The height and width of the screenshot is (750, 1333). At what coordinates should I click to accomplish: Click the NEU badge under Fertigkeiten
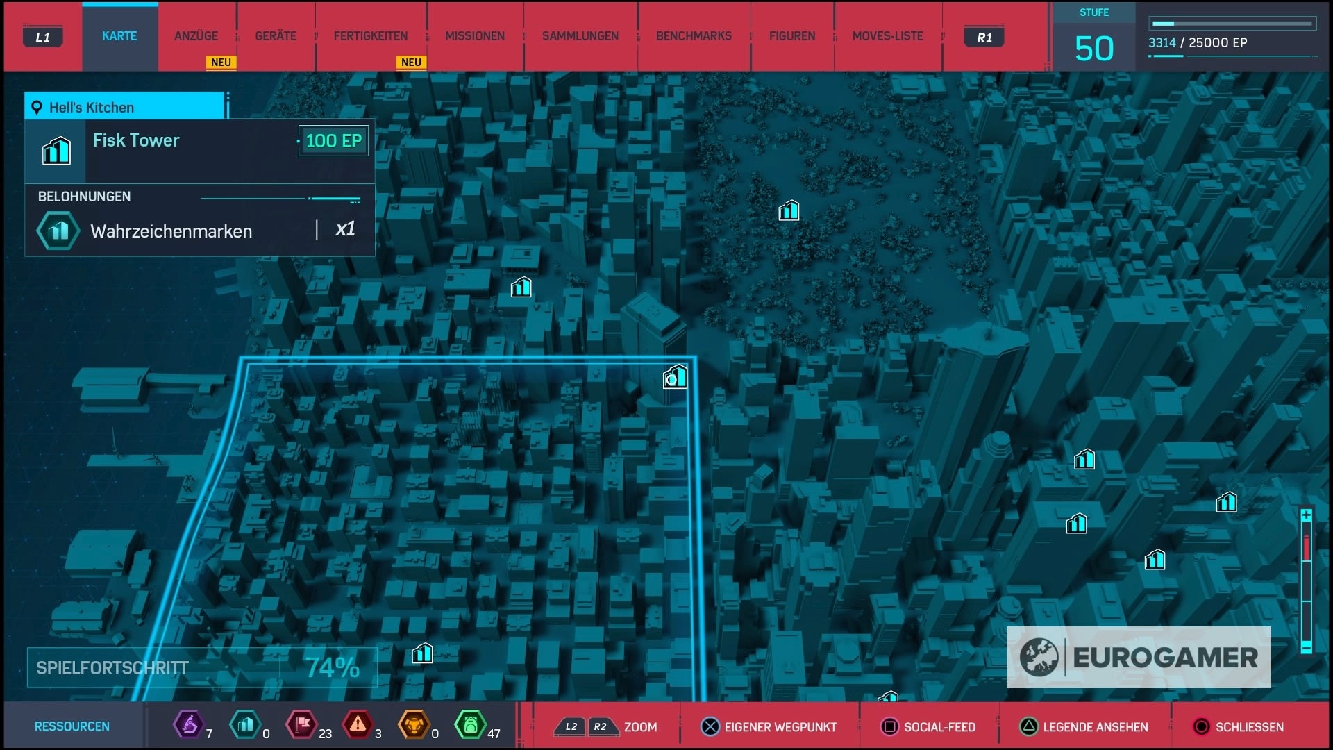tap(411, 62)
